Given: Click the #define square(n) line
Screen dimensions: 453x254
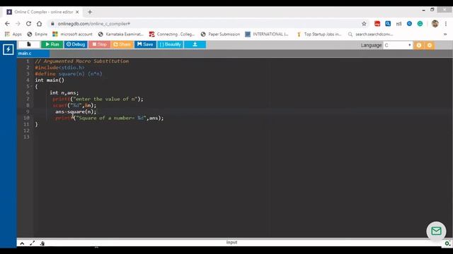Looking at the screenshot, I should coord(69,73).
